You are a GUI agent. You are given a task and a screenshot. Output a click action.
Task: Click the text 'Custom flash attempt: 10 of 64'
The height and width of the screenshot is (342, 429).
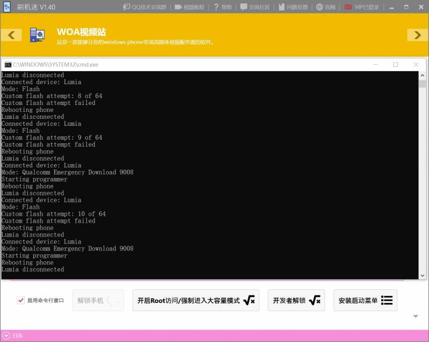pos(53,214)
